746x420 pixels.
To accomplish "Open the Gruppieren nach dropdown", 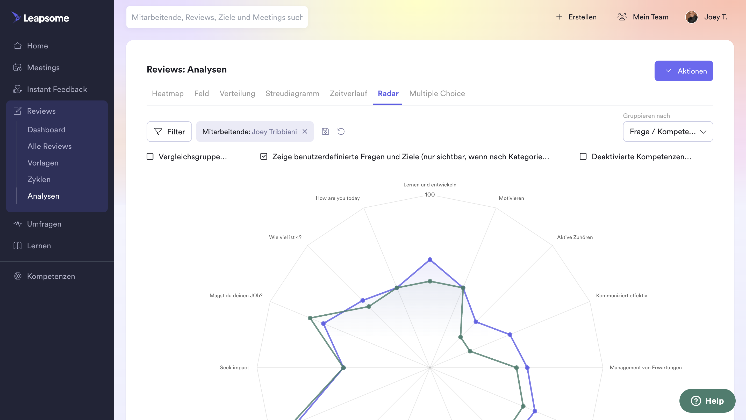I will (668, 132).
